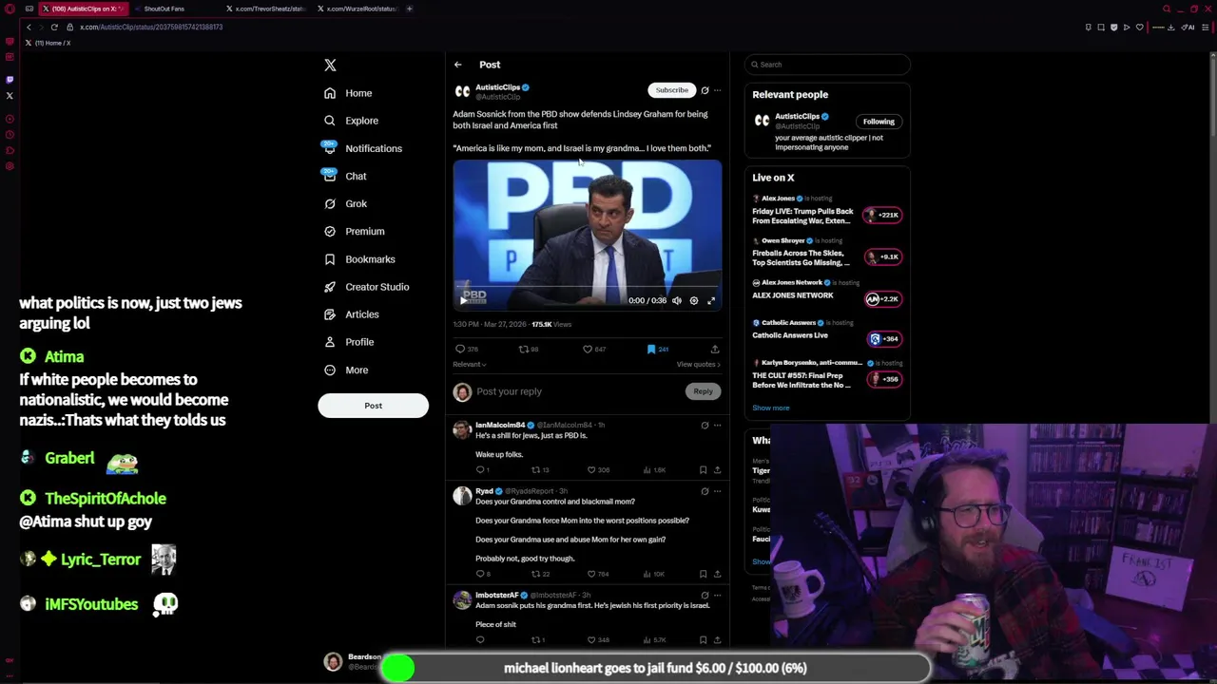Click browser back arrow in address bar

coord(29,27)
